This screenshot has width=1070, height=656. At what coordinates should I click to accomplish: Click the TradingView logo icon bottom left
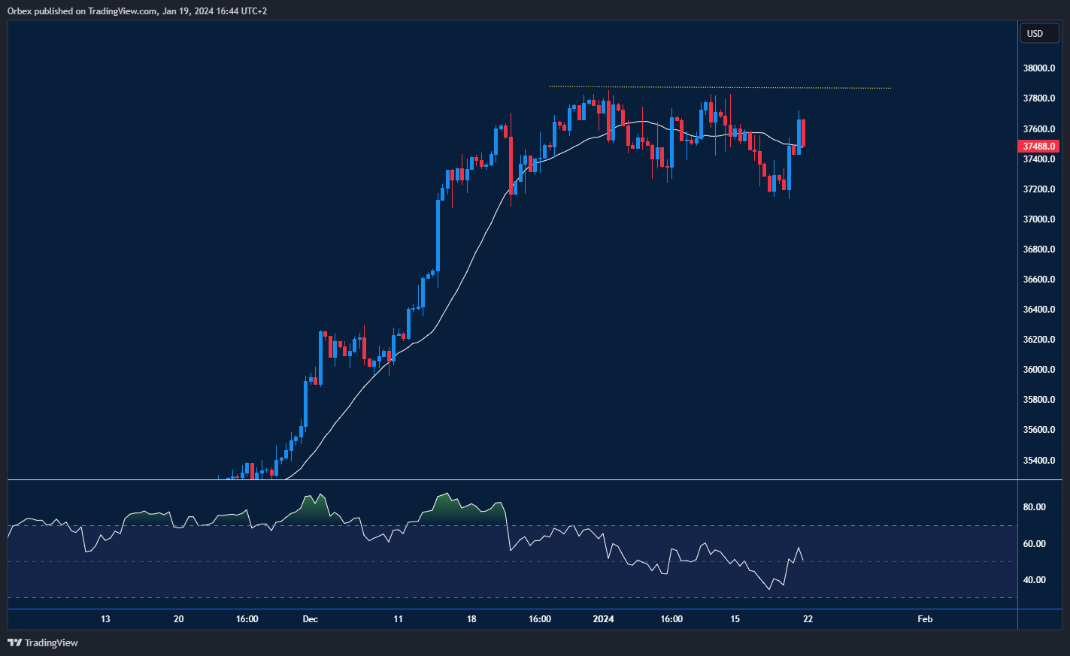tap(14, 643)
